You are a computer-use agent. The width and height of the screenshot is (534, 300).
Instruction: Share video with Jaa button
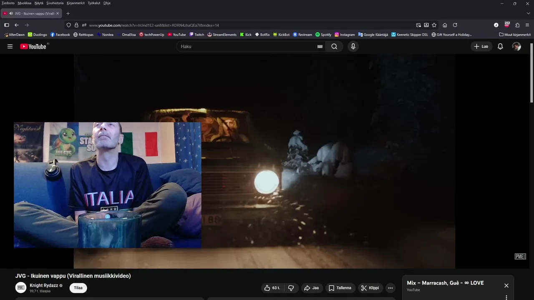311,288
